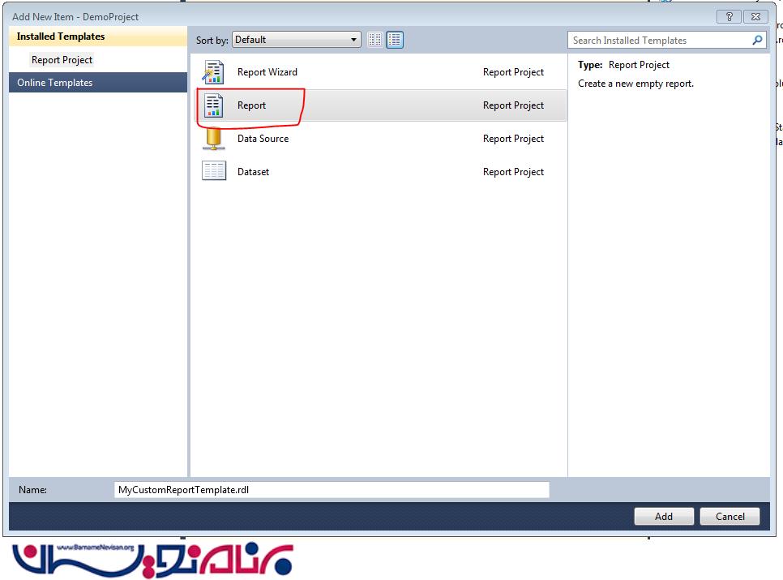Pick the Dataset template icon
This screenshot has height=580, width=783.
click(x=214, y=171)
